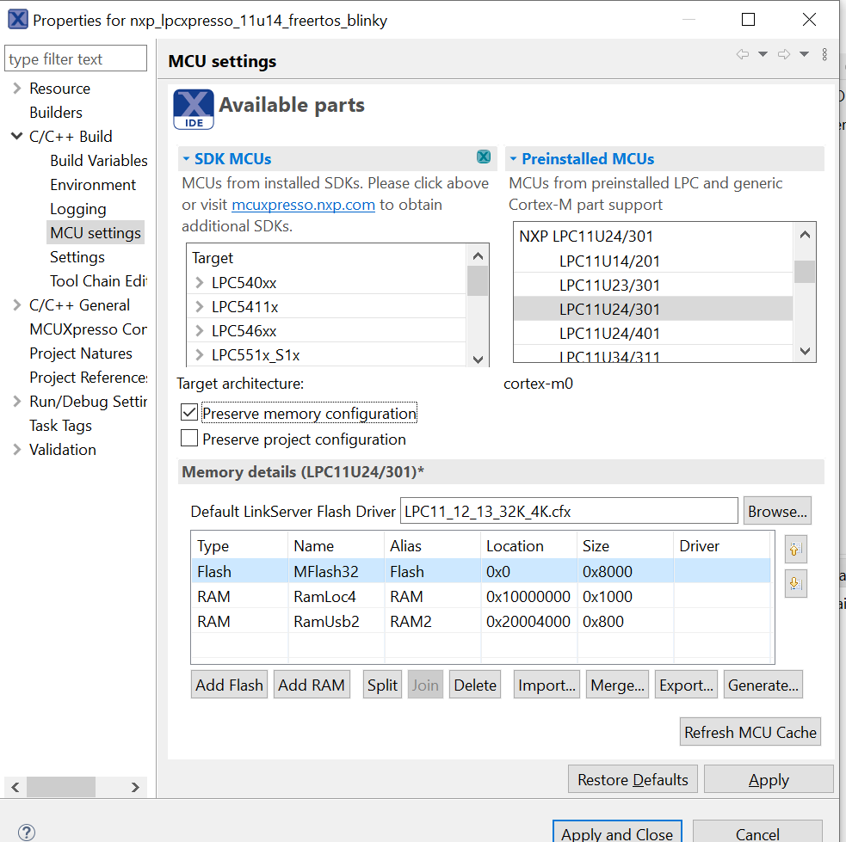Uncheck Preserve memory configuration
This screenshot has width=846, height=842.
click(x=189, y=412)
